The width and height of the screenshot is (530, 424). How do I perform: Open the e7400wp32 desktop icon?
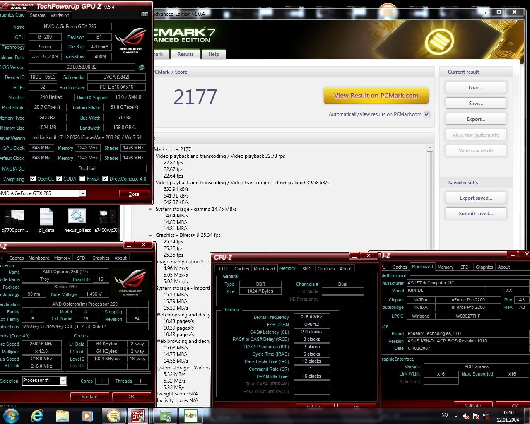pos(107,221)
